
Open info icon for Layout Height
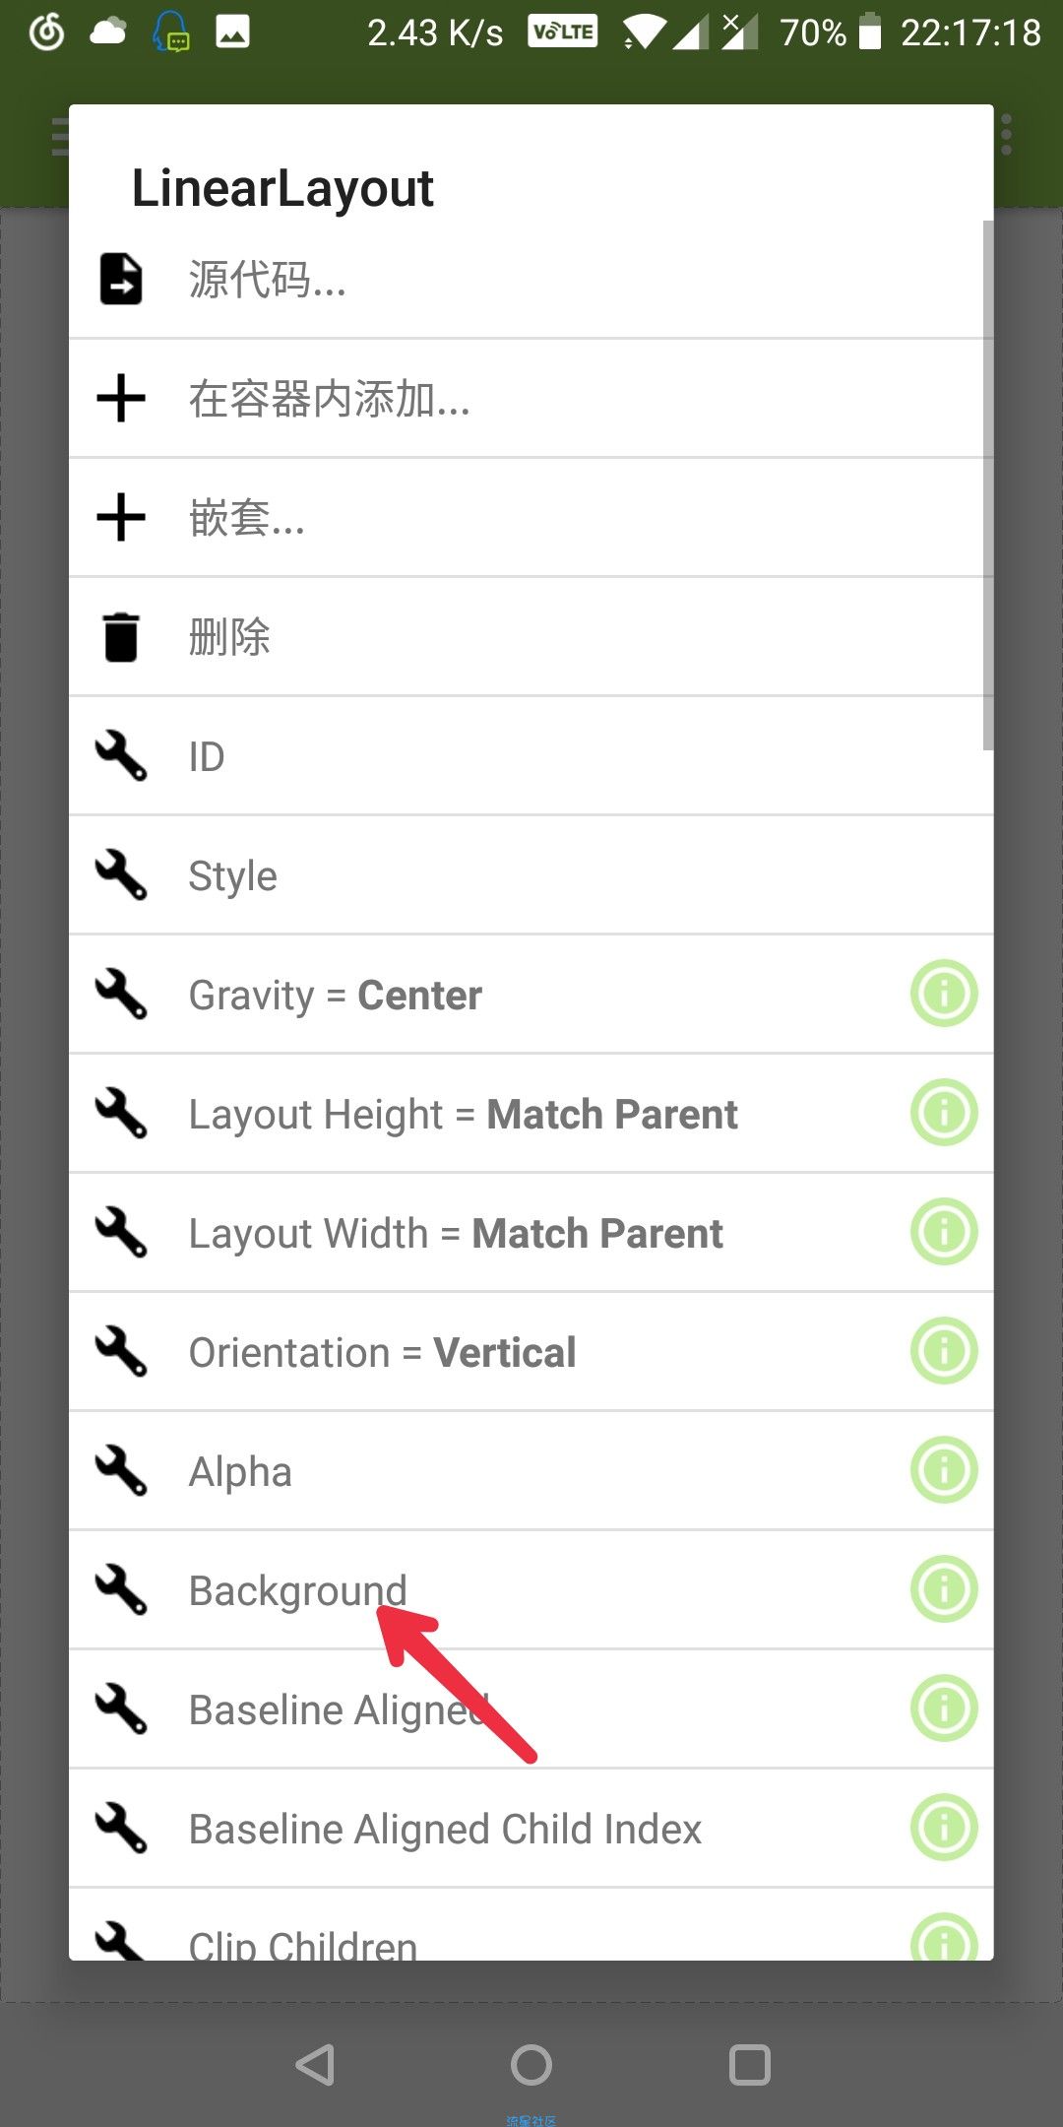[944, 1112]
